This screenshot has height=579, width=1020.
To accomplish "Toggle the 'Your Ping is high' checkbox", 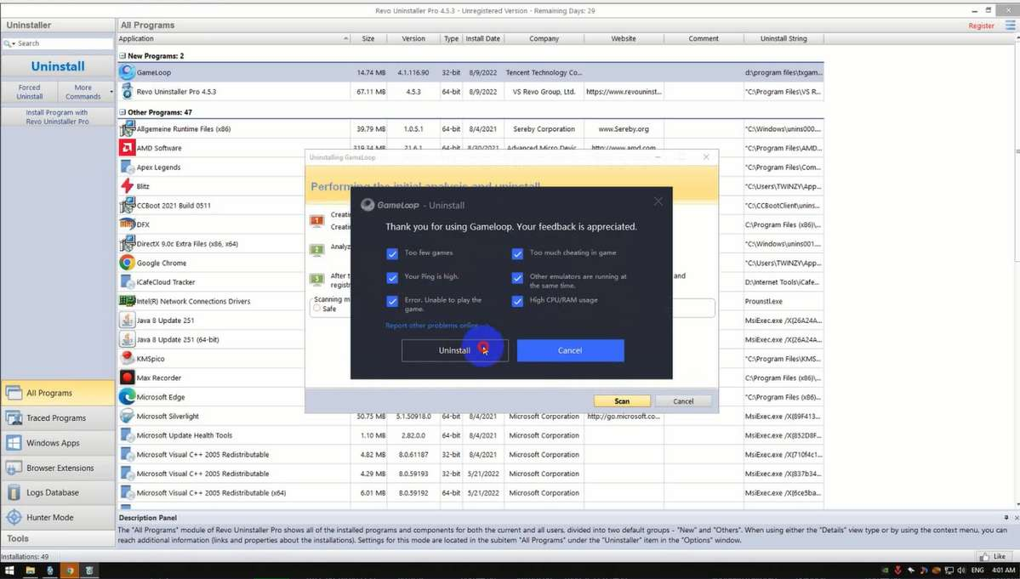I will [x=392, y=277].
